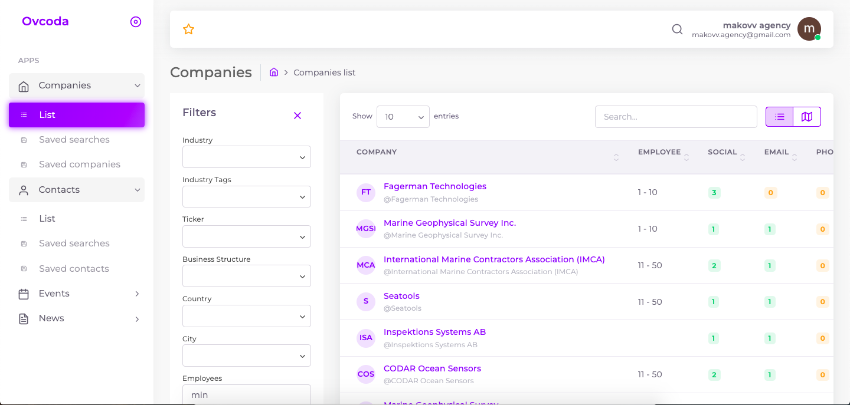Click the FT company avatar

[366, 192]
